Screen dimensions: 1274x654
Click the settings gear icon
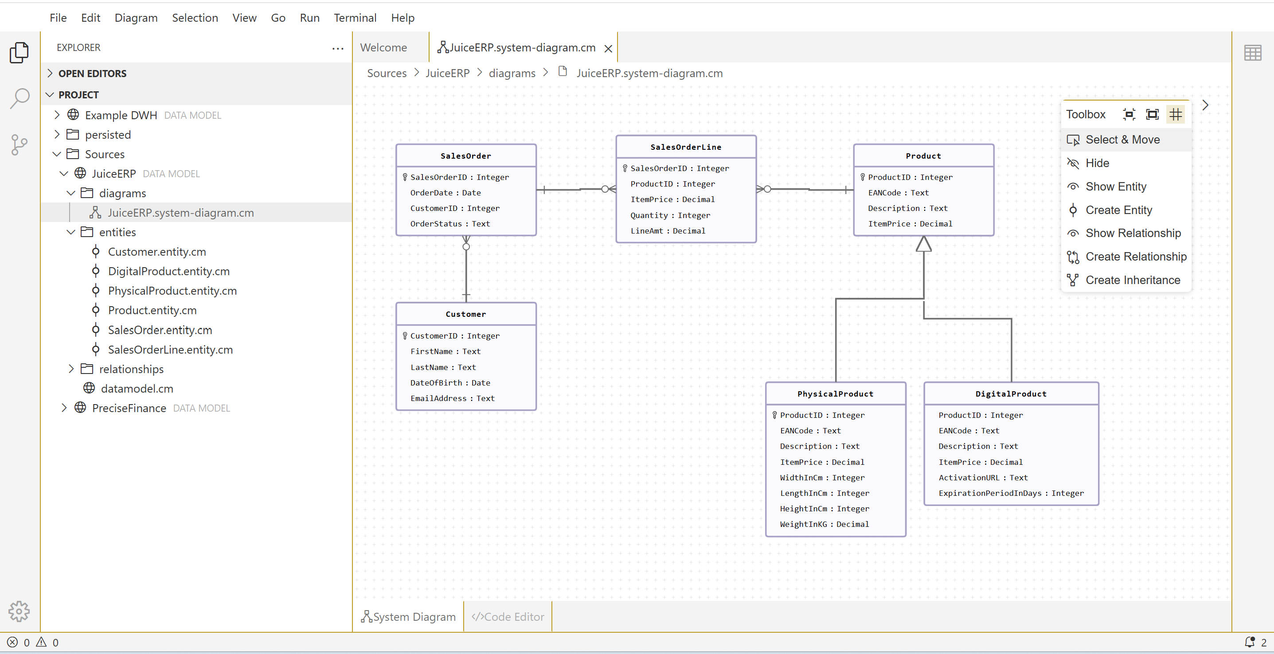(x=20, y=611)
